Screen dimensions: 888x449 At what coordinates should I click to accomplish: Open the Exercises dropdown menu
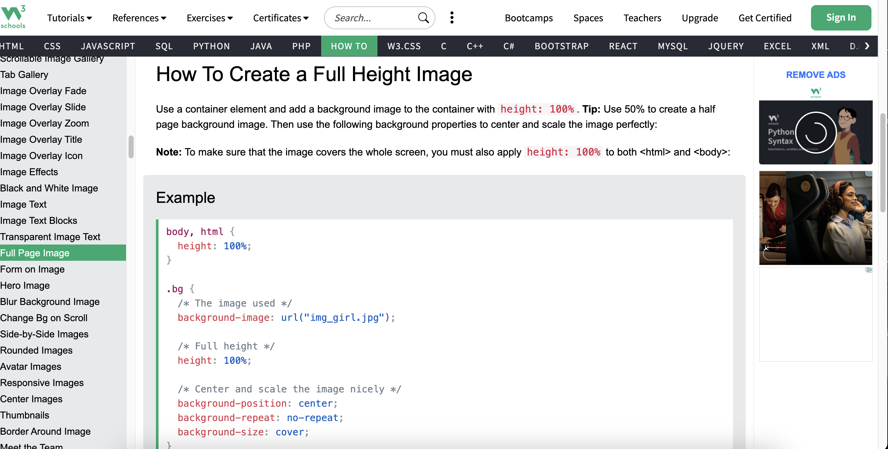pyautogui.click(x=210, y=17)
